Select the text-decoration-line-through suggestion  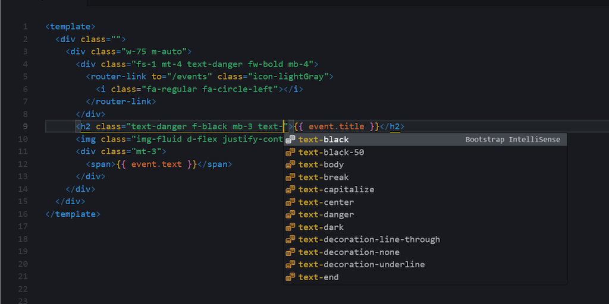click(x=369, y=239)
